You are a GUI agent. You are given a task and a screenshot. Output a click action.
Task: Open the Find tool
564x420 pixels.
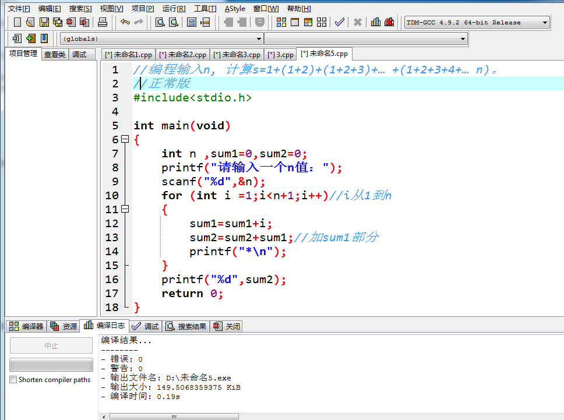[160, 22]
